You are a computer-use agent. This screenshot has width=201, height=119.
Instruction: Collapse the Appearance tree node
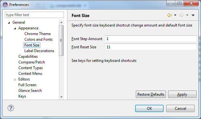(x=15, y=28)
